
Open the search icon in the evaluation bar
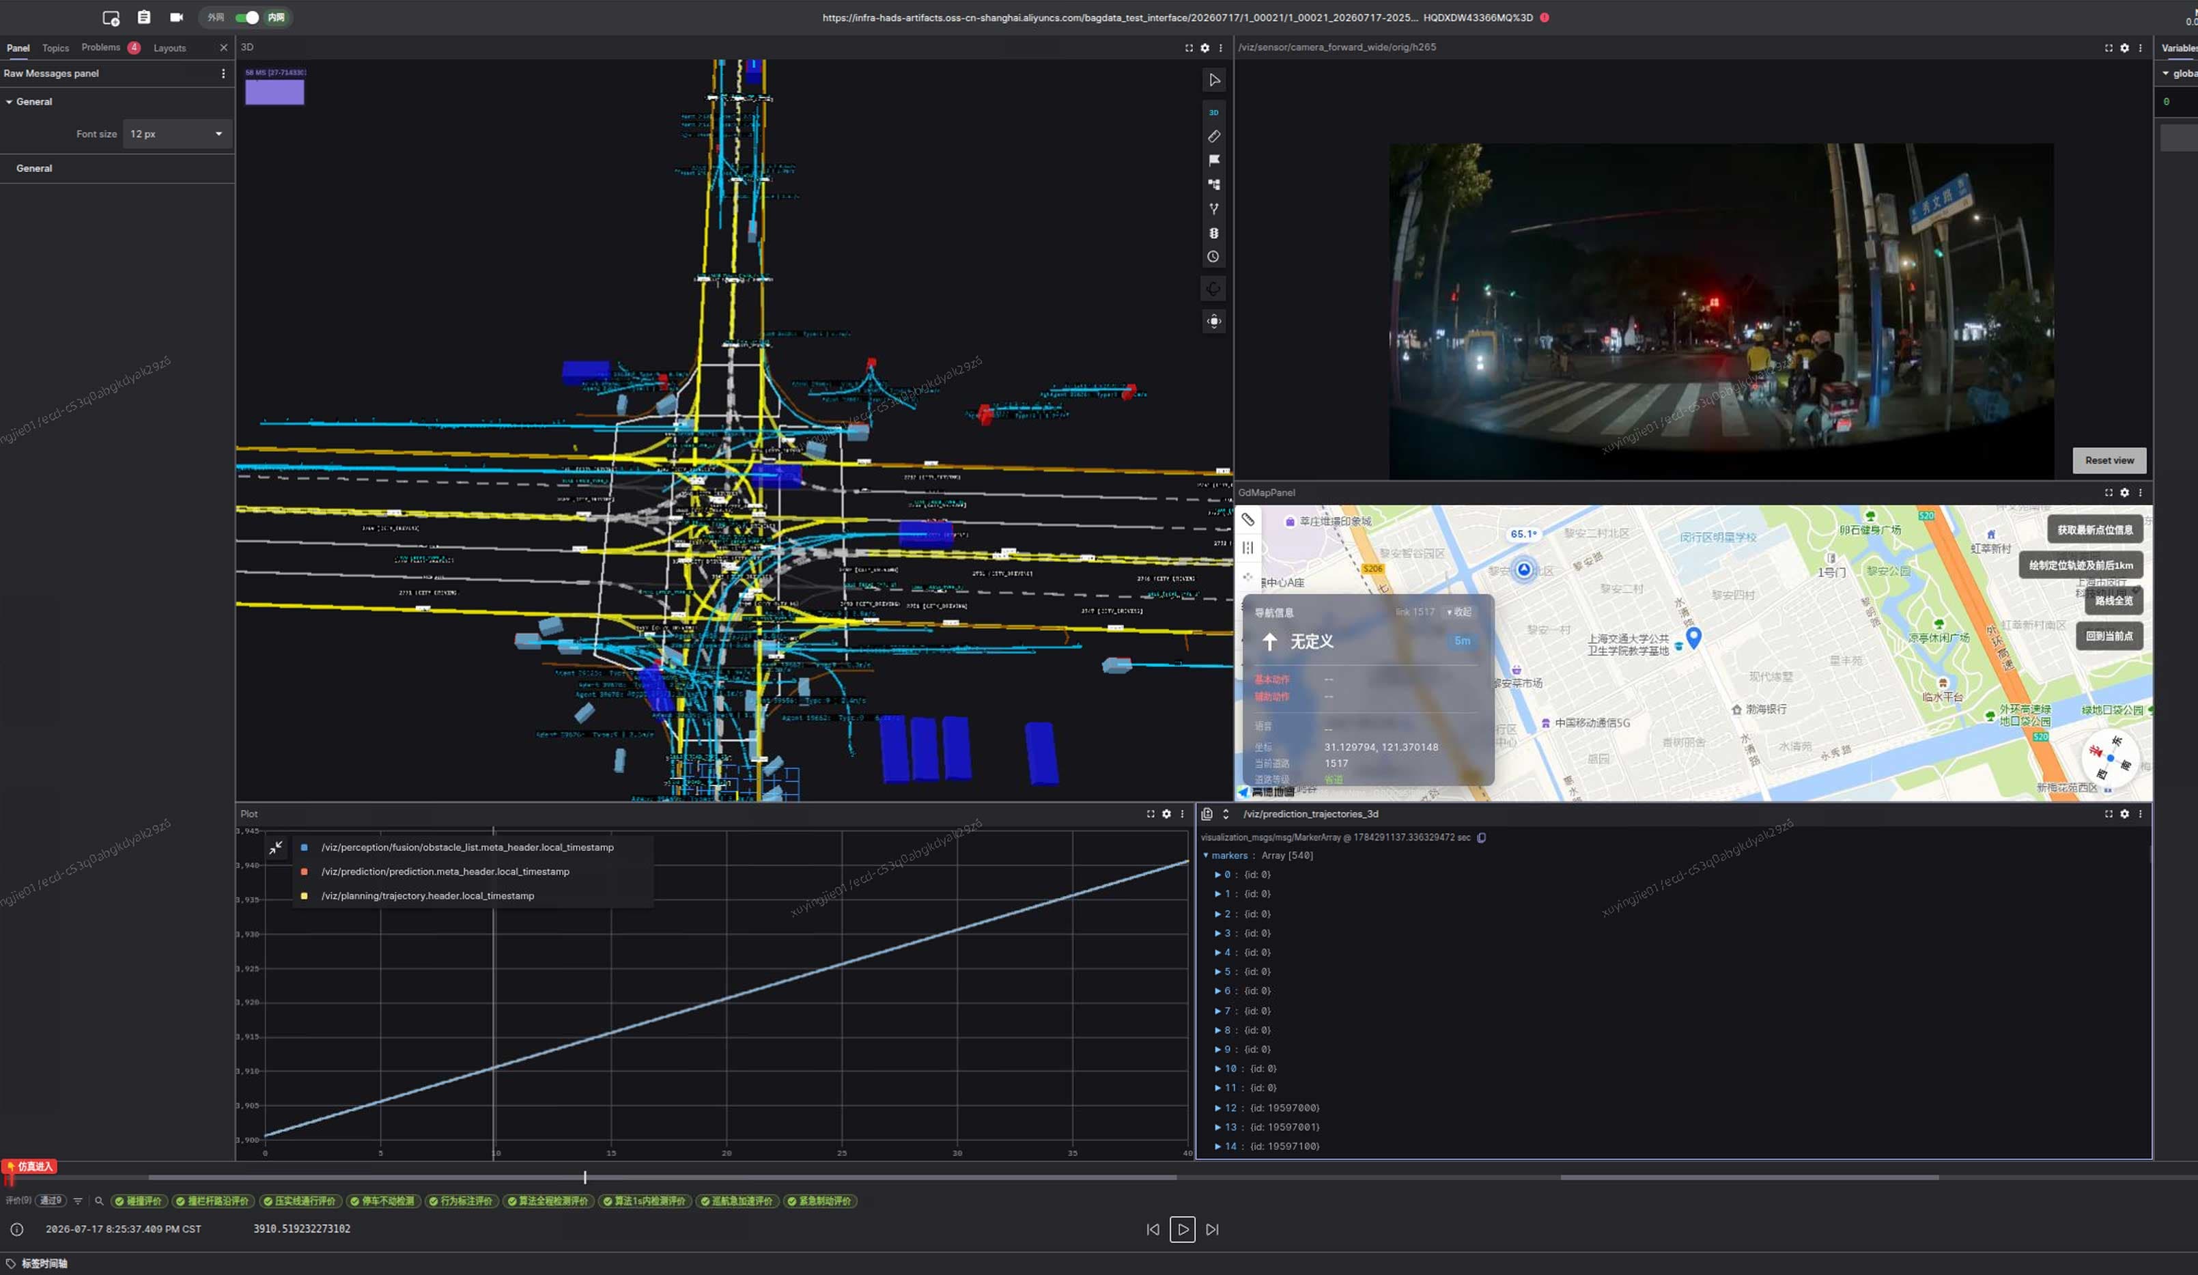pyautogui.click(x=98, y=1201)
